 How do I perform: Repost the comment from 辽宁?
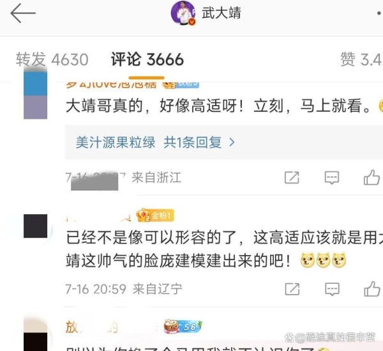(x=292, y=290)
